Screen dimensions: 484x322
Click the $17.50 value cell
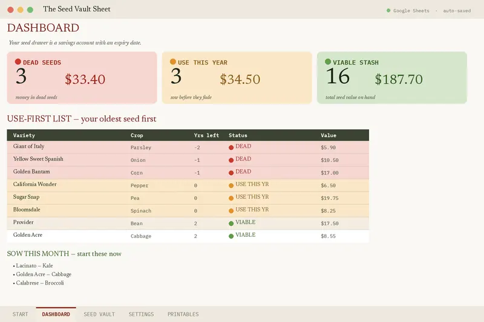[330, 224]
